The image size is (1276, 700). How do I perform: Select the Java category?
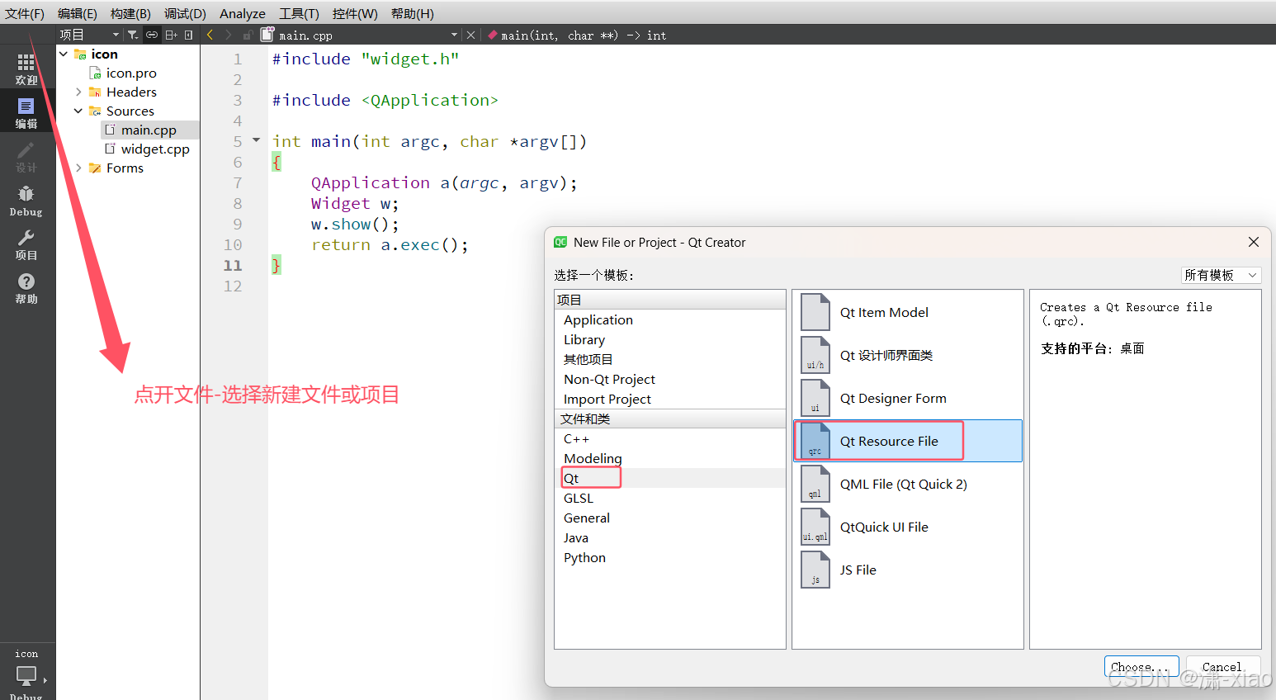[576, 537]
